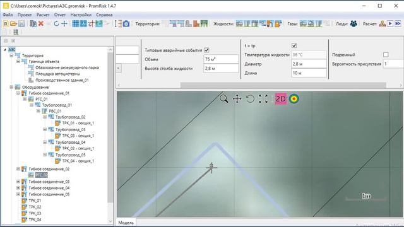Click the copy documents toolbar icon
404x227 pixels.
33,24
